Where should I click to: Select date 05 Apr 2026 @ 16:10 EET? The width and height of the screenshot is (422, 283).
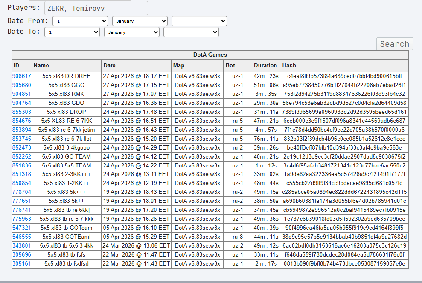(x=136, y=228)
